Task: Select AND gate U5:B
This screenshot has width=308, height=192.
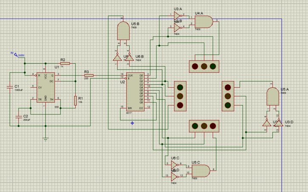Action: click(x=123, y=31)
